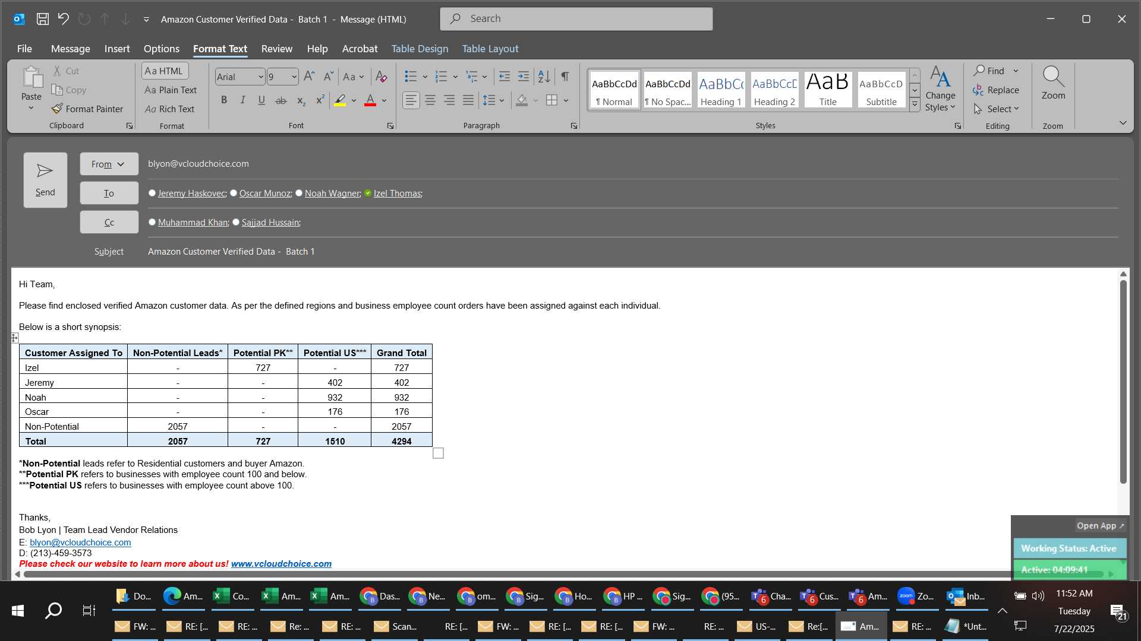Click the Cc recipients button
The width and height of the screenshot is (1141, 641).
109,222
